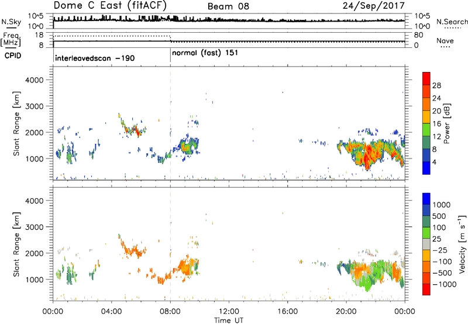The width and height of the screenshot is (468, 324).
Task: Click the "N.Sky" legend label
Action: pyautogui.click(x=11, y=22)
